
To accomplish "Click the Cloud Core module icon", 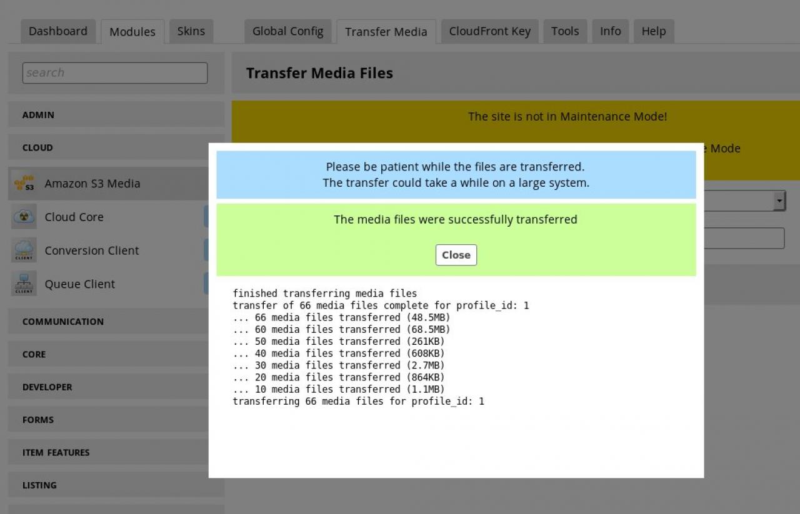I will click(x=24, y=217).
